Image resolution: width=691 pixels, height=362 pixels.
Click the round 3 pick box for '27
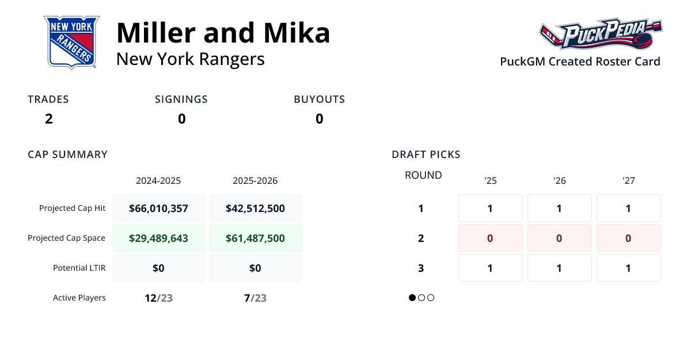pyautogui.click(x=628, y=268)
